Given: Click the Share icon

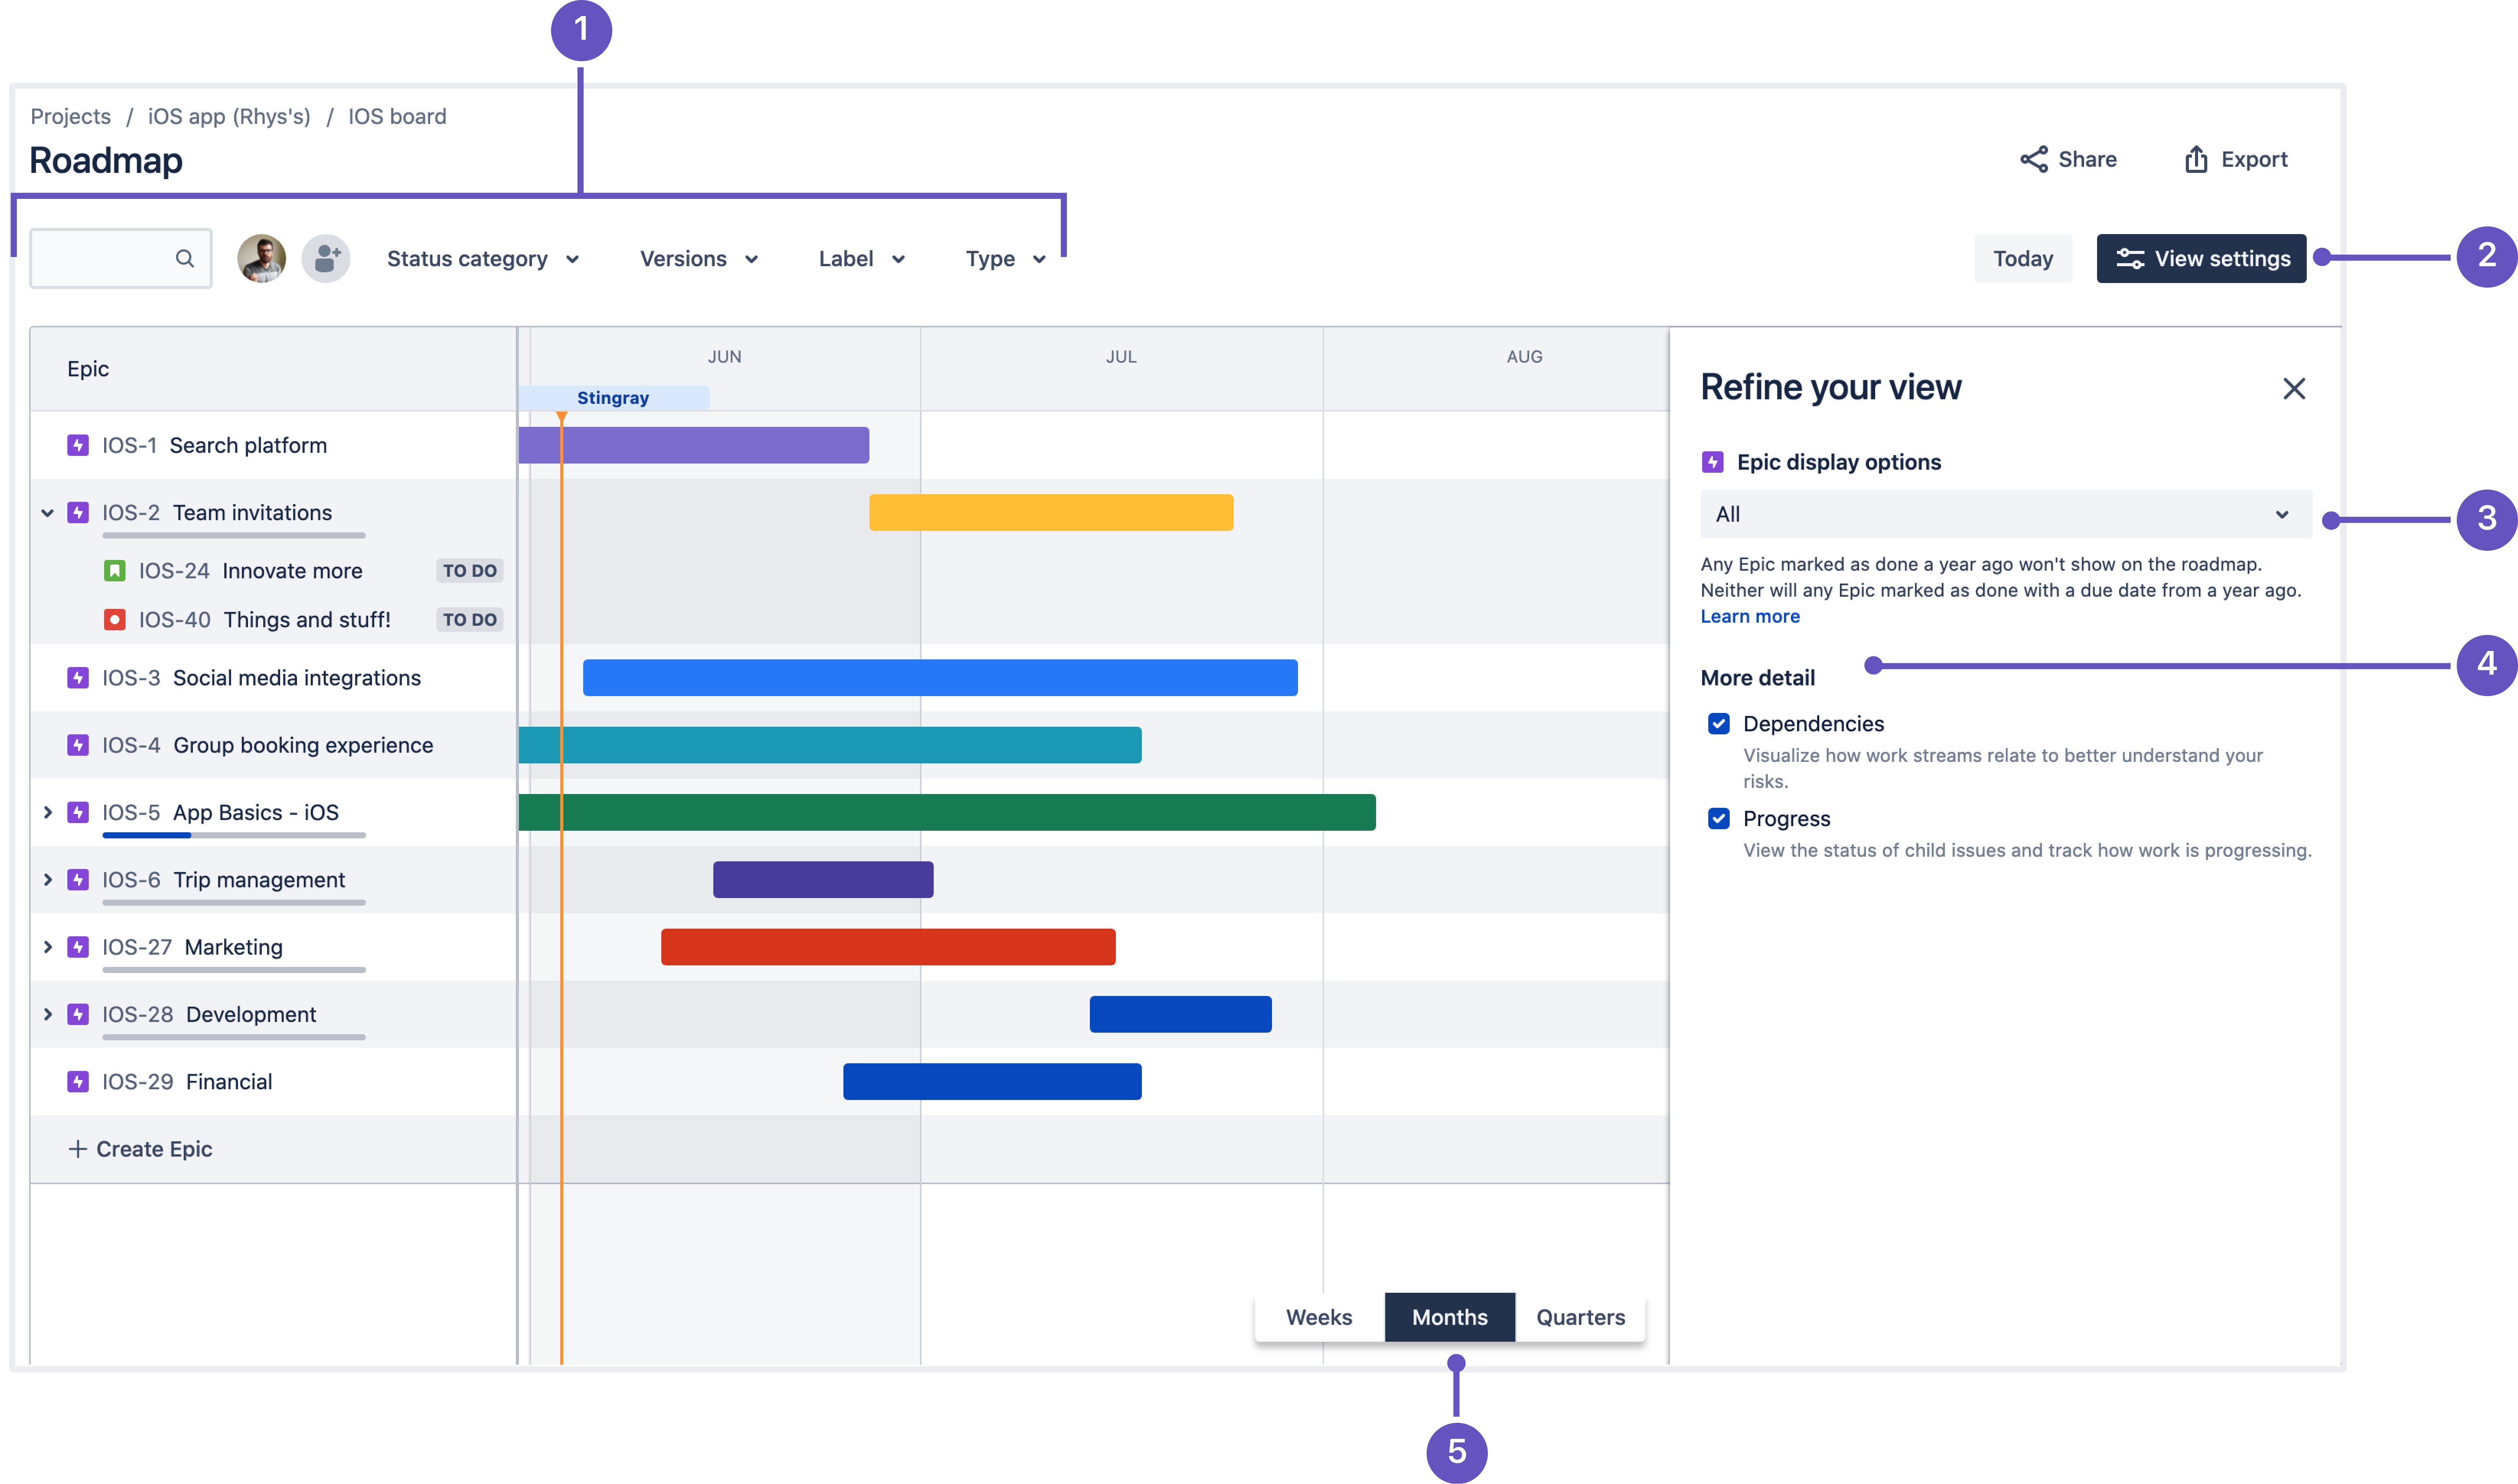Looking at the screenshot, I should pos(2034,159).
